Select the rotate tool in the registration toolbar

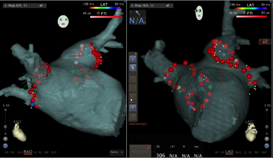[x=133, y=68]
